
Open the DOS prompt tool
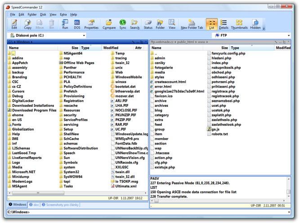77,24
